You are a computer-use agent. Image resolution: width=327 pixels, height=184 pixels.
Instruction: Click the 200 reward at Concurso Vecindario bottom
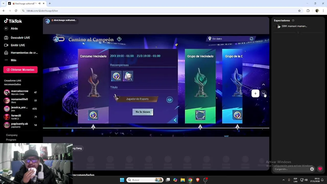pos(93,115)
